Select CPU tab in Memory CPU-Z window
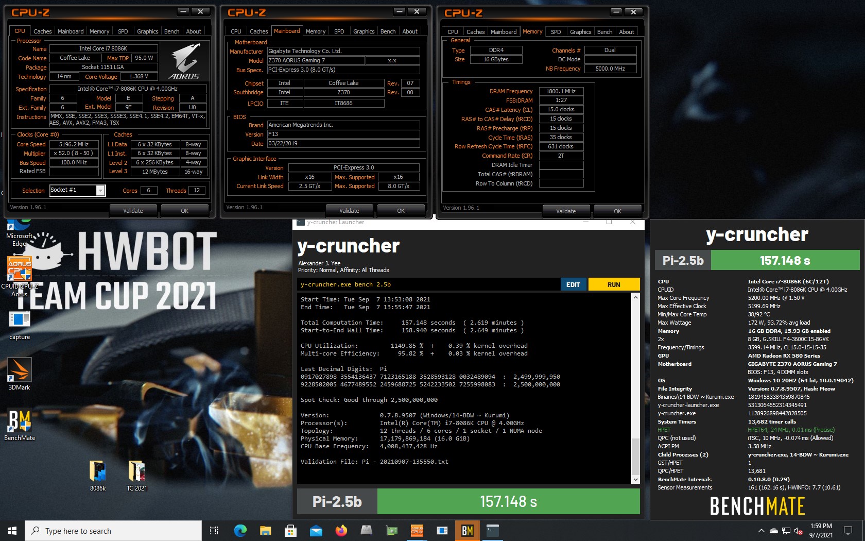The width and height of the screenshot is (865, 541). tap(453, 32)
